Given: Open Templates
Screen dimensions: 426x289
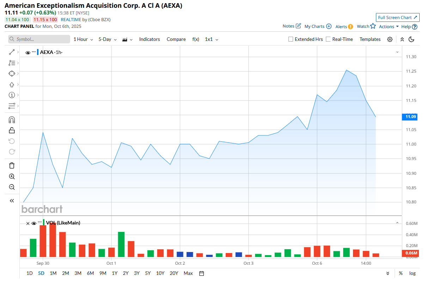Looking at the screenshot, I should (370, 39).
